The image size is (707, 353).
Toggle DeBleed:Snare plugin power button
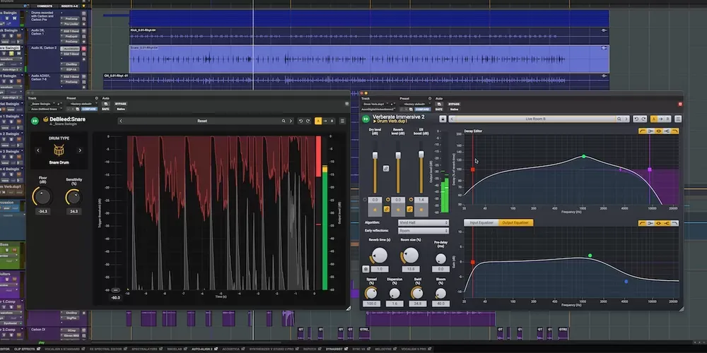point(35,121)
